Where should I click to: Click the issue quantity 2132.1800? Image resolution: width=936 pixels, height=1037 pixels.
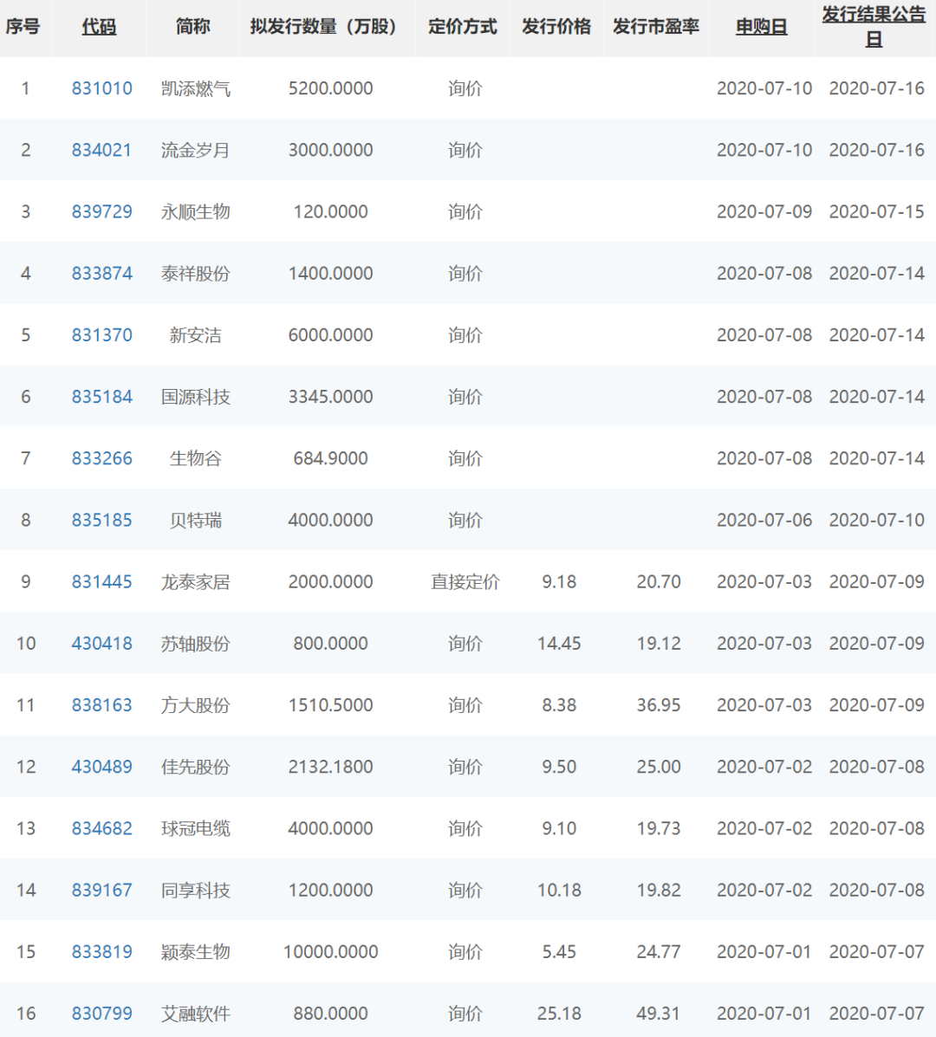coord(331,767)
